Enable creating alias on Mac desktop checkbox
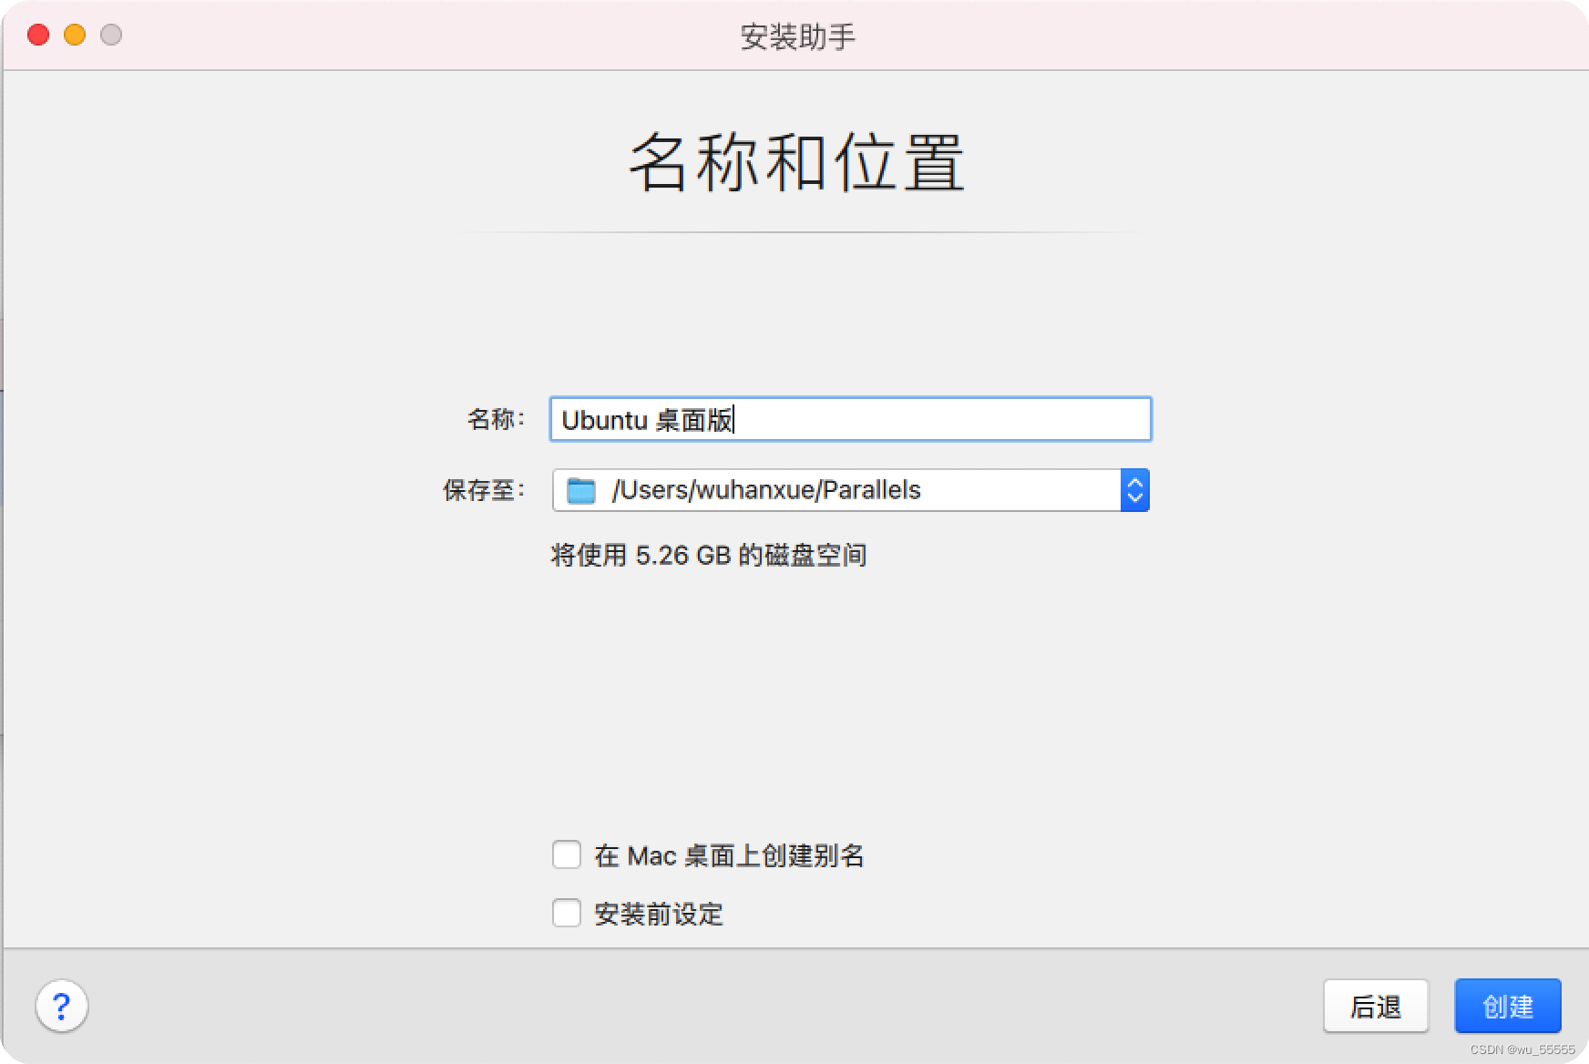The height and width of the screenshot is (1064, 1589). point(567,854)
